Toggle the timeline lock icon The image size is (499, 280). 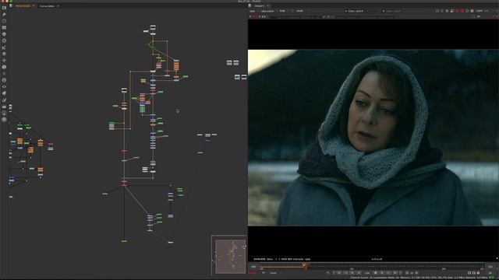tap(478, 273)
